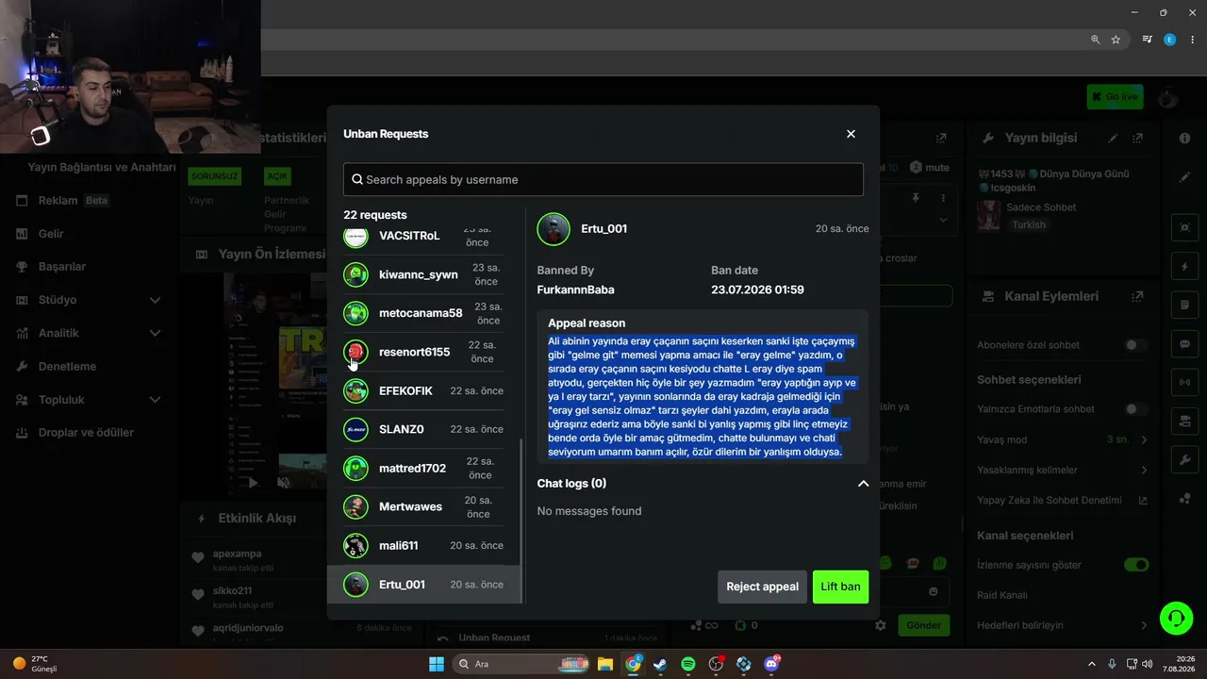The image size is (1207, 679).
Task: Click the appeal reason text block
Action: tap(703, 397)
